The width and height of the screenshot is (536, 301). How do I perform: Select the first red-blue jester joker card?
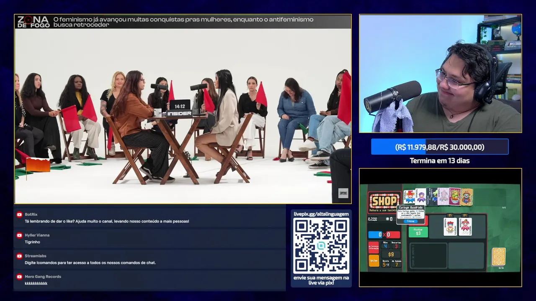409,197
